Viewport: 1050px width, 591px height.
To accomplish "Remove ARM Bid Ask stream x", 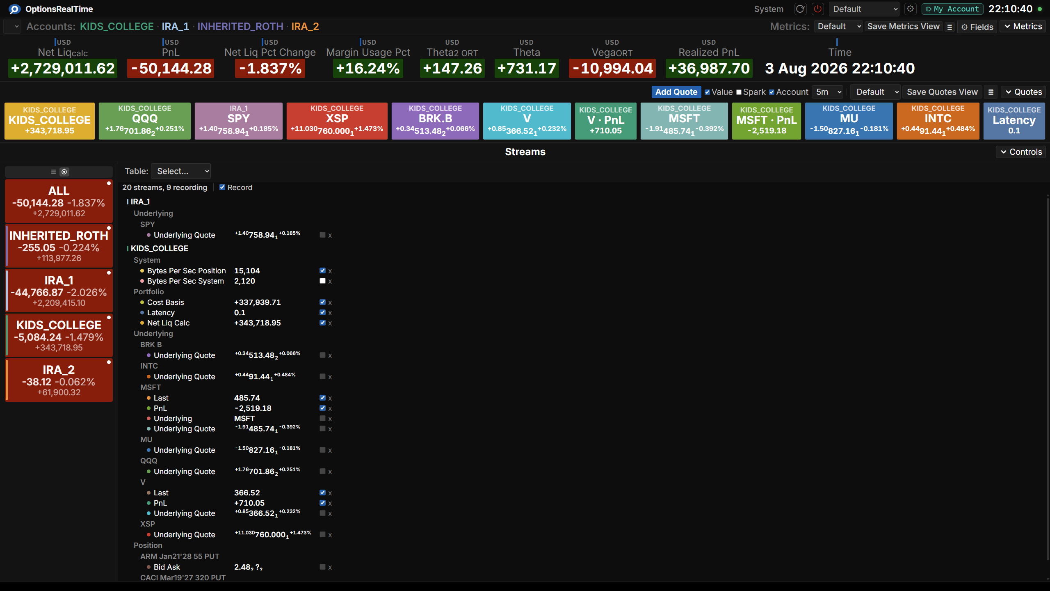I will pos(330,568).
